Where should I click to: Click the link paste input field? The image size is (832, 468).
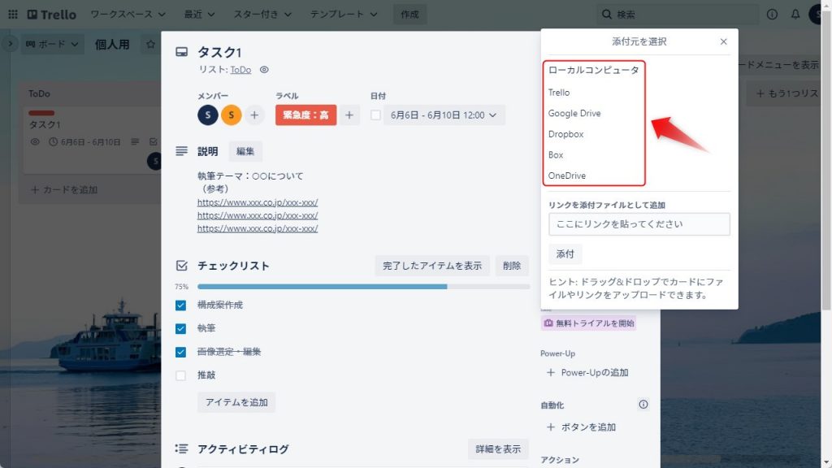click(639, 224)
